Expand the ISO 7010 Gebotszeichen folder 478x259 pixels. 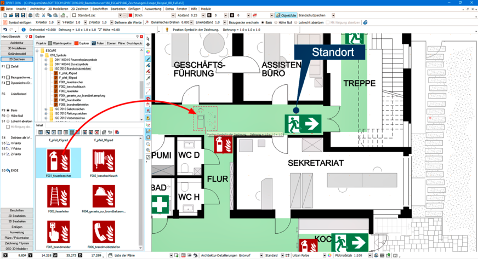[46, 109]
